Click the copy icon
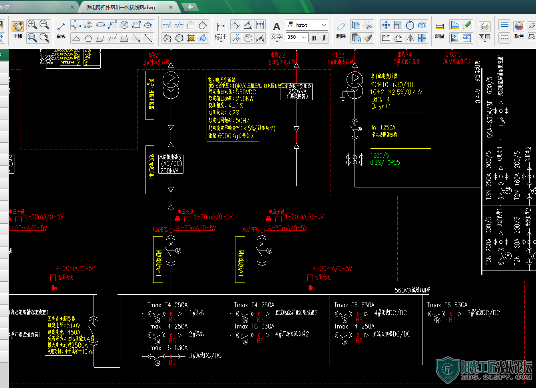 coord(356,25)
